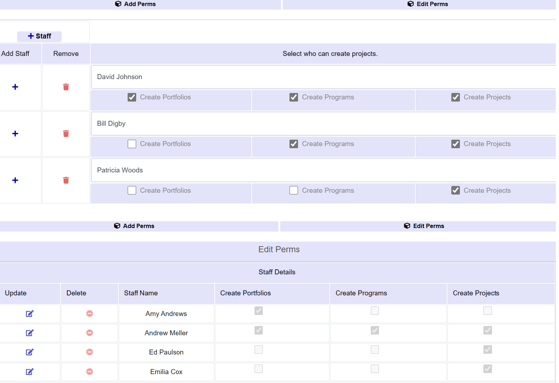Open the top Edit Perms tab

(x=427, y=4)
